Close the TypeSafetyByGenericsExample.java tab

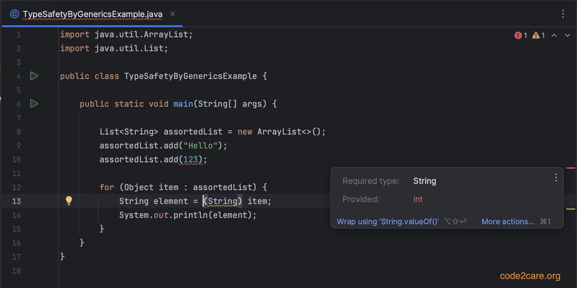[x=173, y=14]
